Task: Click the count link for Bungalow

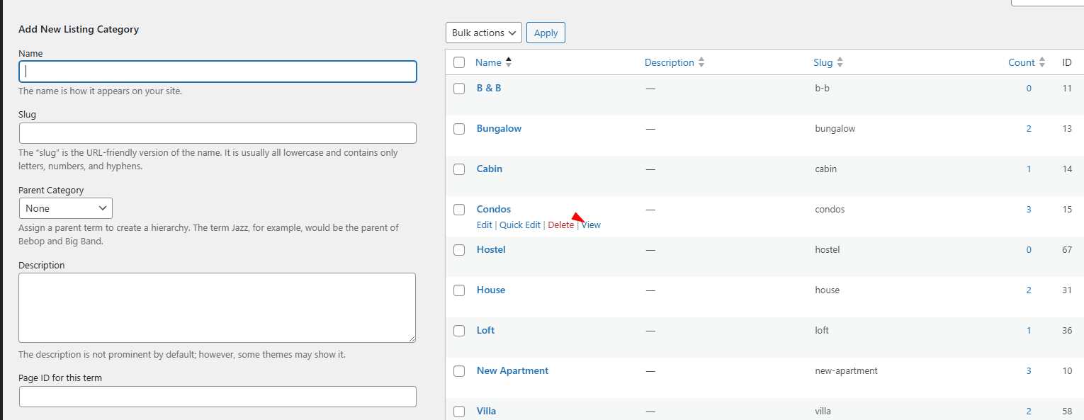Action: click(1029, 129)
